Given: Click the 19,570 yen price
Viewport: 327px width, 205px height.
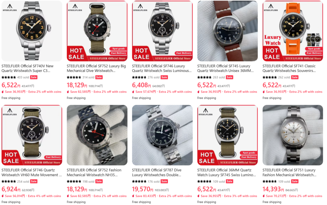Looking at the screenshot, I should (x=141, y=189).
